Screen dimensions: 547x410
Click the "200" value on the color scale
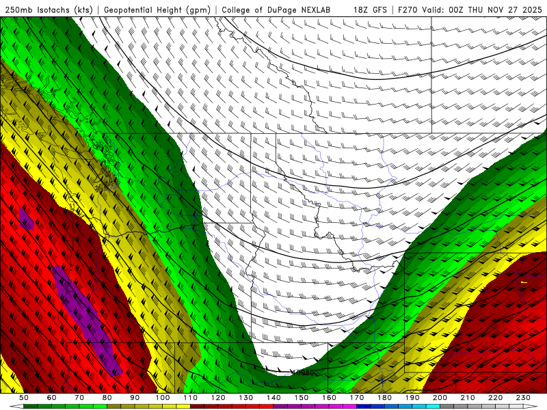tap(440, 398)
